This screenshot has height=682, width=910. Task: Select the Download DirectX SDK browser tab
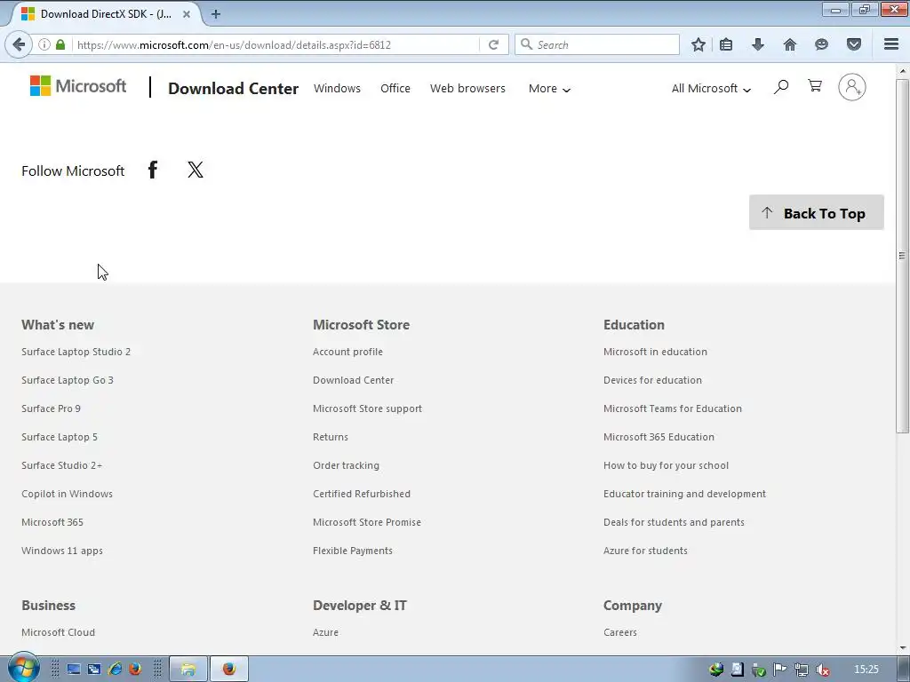[x=105, y=14]
